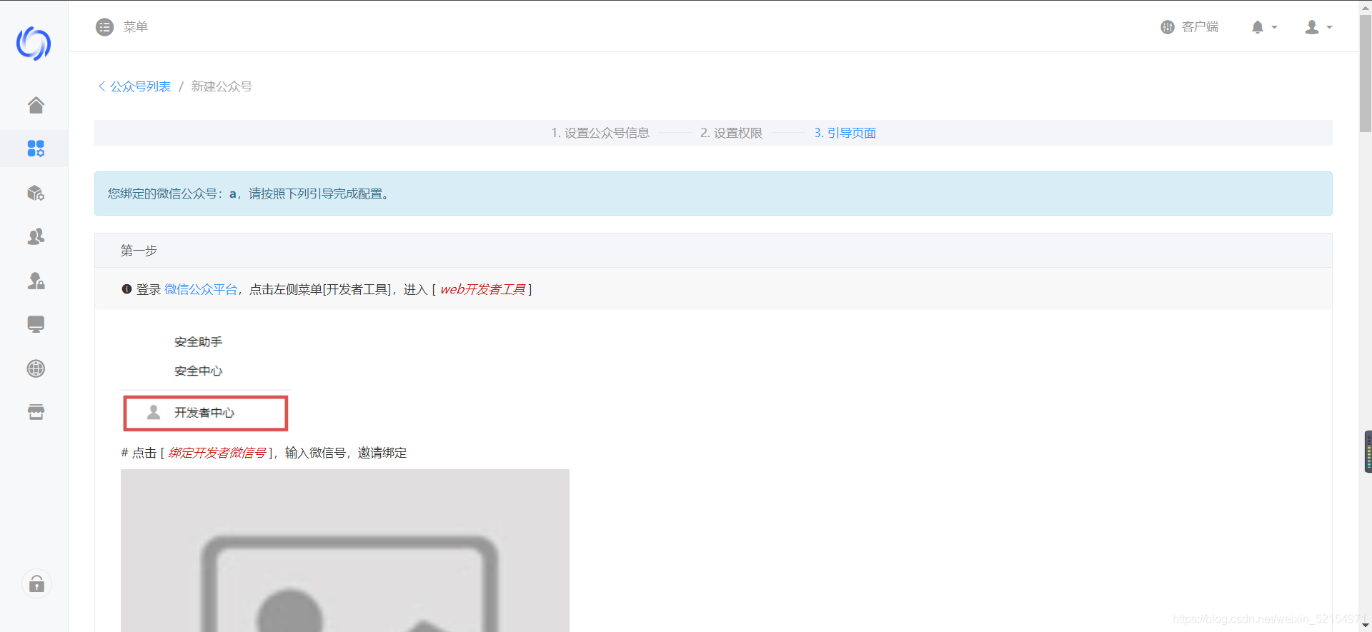The image size is (1372, 632).
Task: Expand the notification bell dropdown
Action: [1263, 27]
